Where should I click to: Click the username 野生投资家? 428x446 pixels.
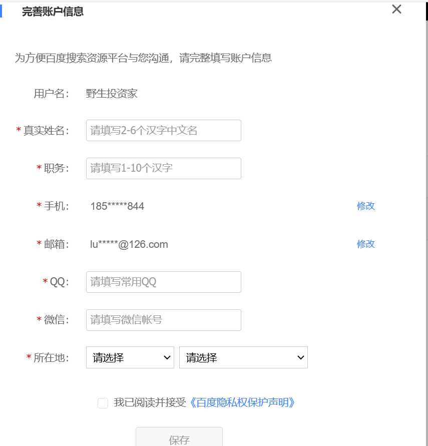[x=112, y=94]
